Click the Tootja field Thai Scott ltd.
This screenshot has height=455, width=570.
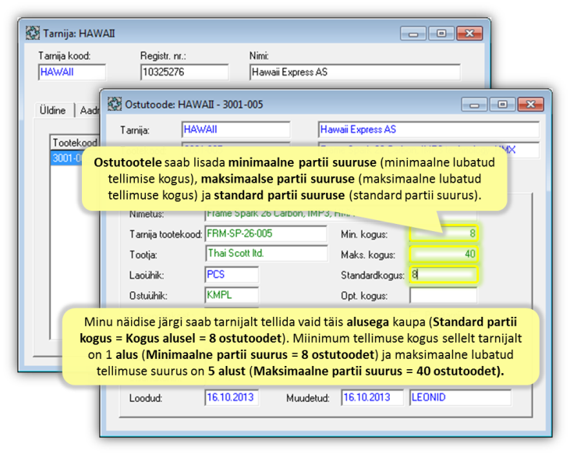pyautogui.click(x=266, y=253)
